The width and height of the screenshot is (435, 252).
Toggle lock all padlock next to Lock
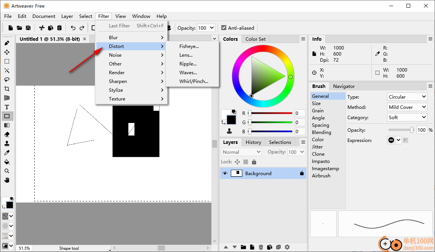(x=254, y=162)
